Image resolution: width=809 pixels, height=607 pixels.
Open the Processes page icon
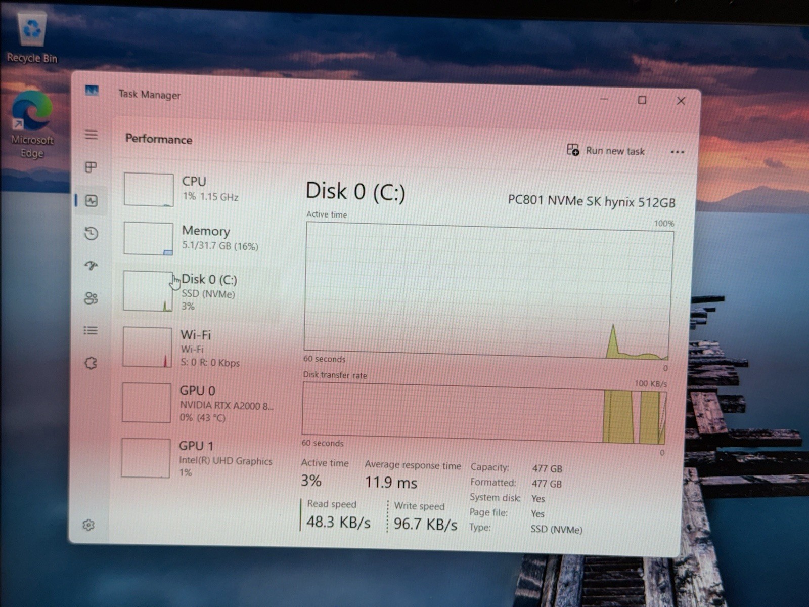[x=91, y=167]
